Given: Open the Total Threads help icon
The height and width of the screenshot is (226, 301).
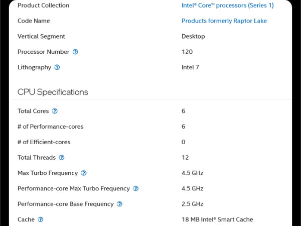Looking at the screenshot, I should click(61, 158).
